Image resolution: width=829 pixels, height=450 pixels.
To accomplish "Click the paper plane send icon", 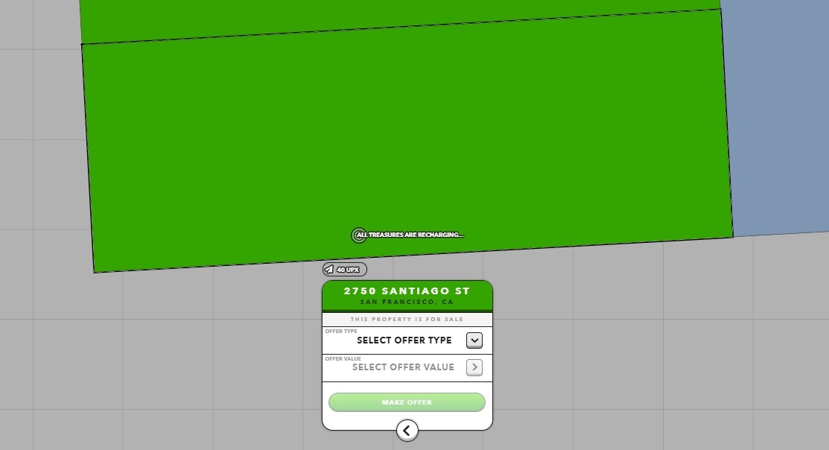I will click(329, 270).
